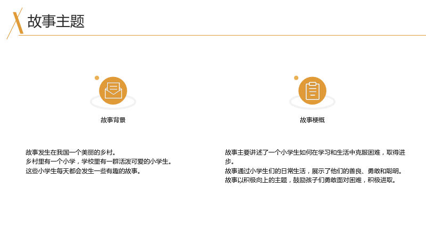Screen dimensions: 426x239
Task: Click the line 故事发生在我国一个美丽的乡村
Action: point(71,152)
